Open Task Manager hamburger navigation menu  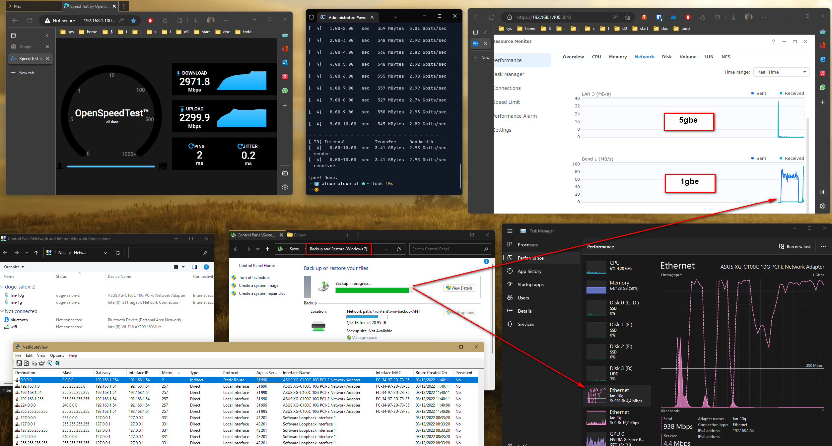pos(510,231)
